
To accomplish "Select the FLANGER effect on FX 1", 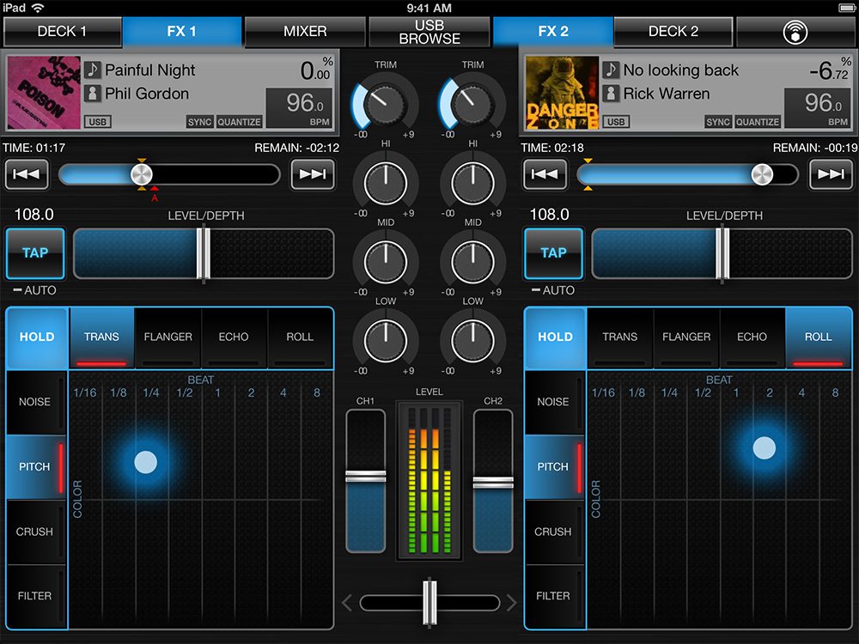I will point(168,337).
